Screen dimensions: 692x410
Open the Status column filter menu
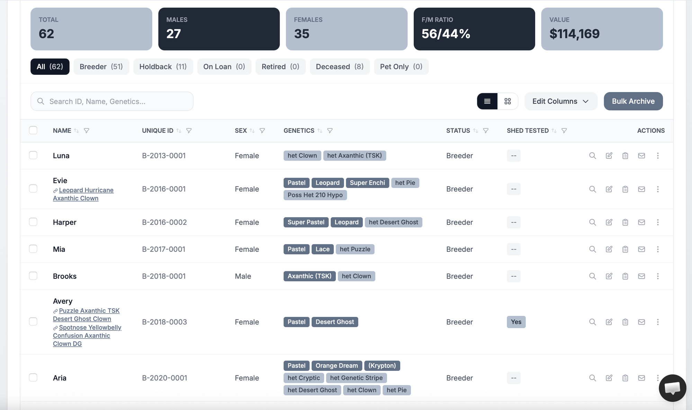486,131
